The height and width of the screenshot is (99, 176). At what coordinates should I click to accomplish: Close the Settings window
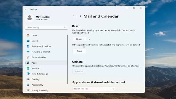click(x=141, y=8)
